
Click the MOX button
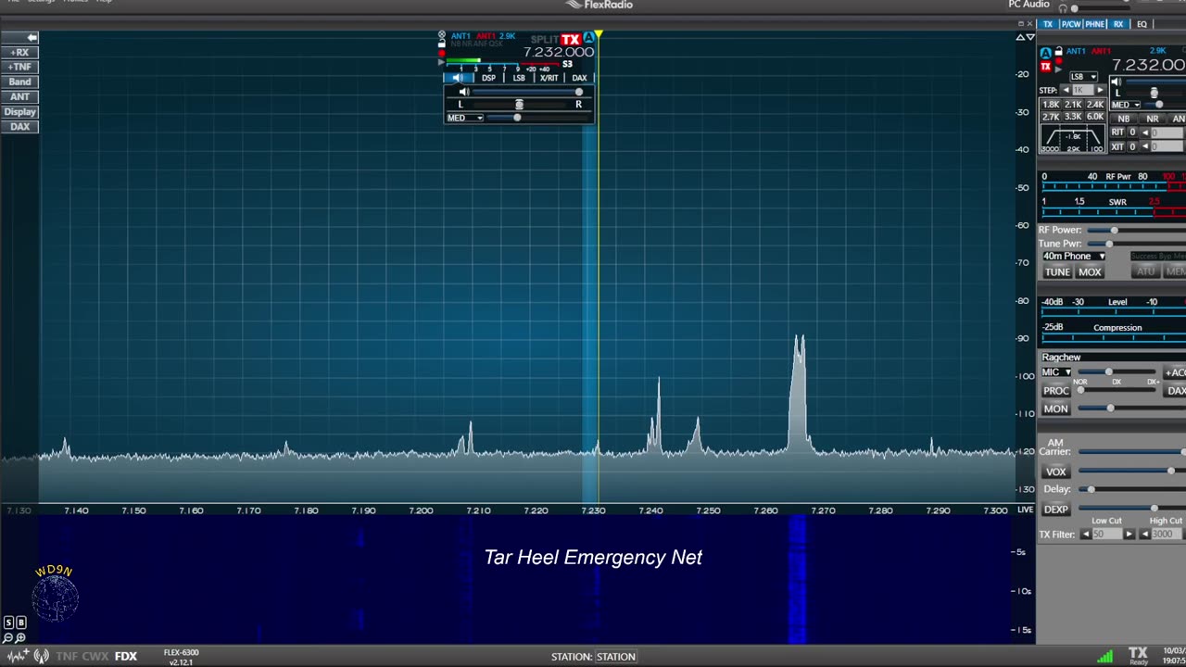click(x=1090, y=272)
